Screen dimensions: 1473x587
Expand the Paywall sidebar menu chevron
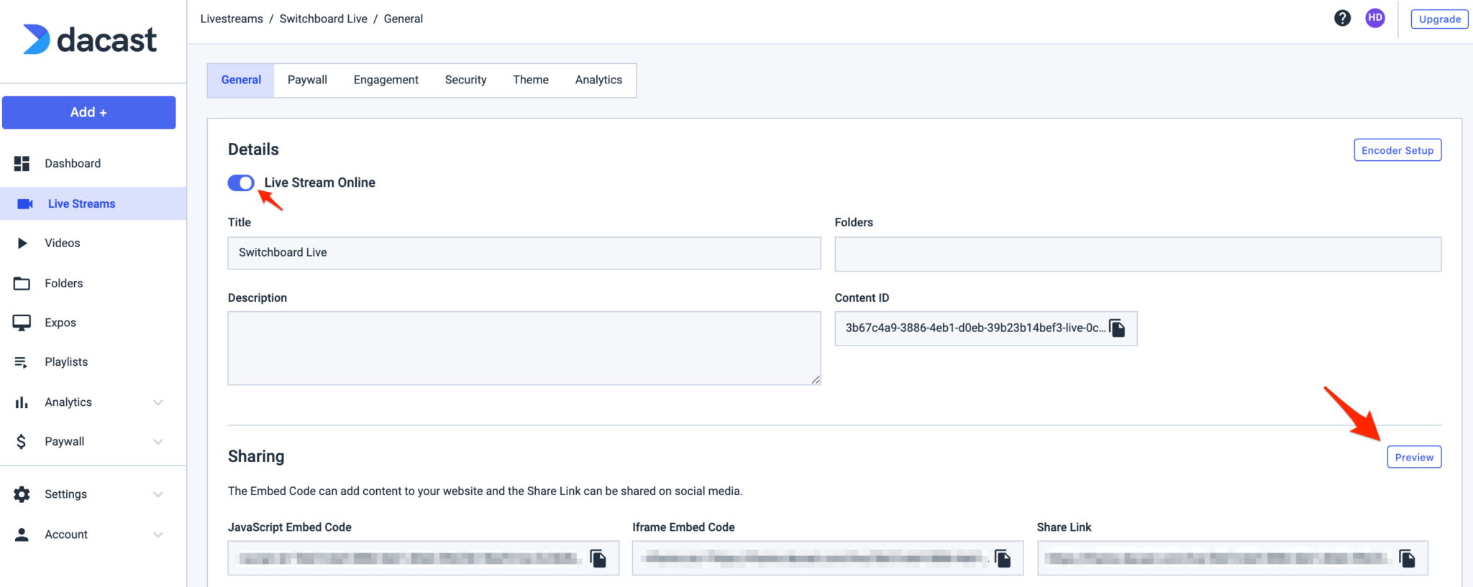coord(158,442)
